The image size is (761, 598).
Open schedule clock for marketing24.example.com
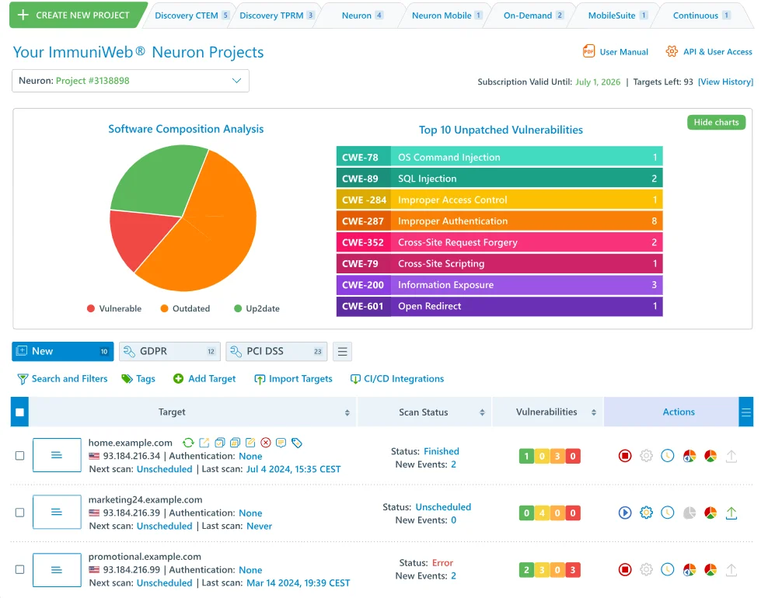click(668, 513)
